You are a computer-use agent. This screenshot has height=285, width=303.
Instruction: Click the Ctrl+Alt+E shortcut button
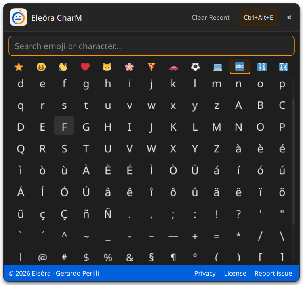pos(258,17)
